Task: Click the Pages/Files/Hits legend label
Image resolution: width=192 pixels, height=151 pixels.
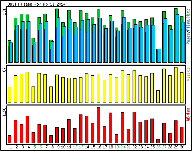Action: 188,26
